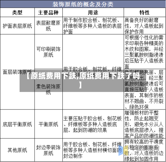
Task: Click the cell starting 具备良好的耐磨性
Action: pyautogui.click(x=144, y=26)
